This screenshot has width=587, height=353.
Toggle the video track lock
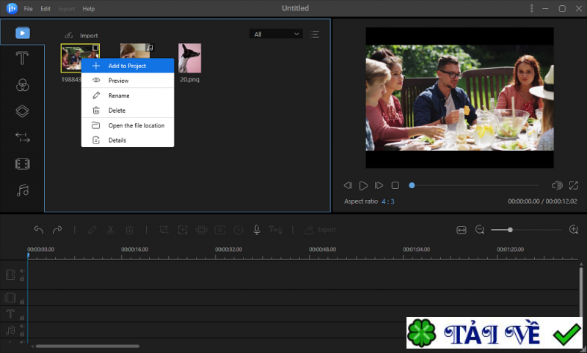coord(21,279)
